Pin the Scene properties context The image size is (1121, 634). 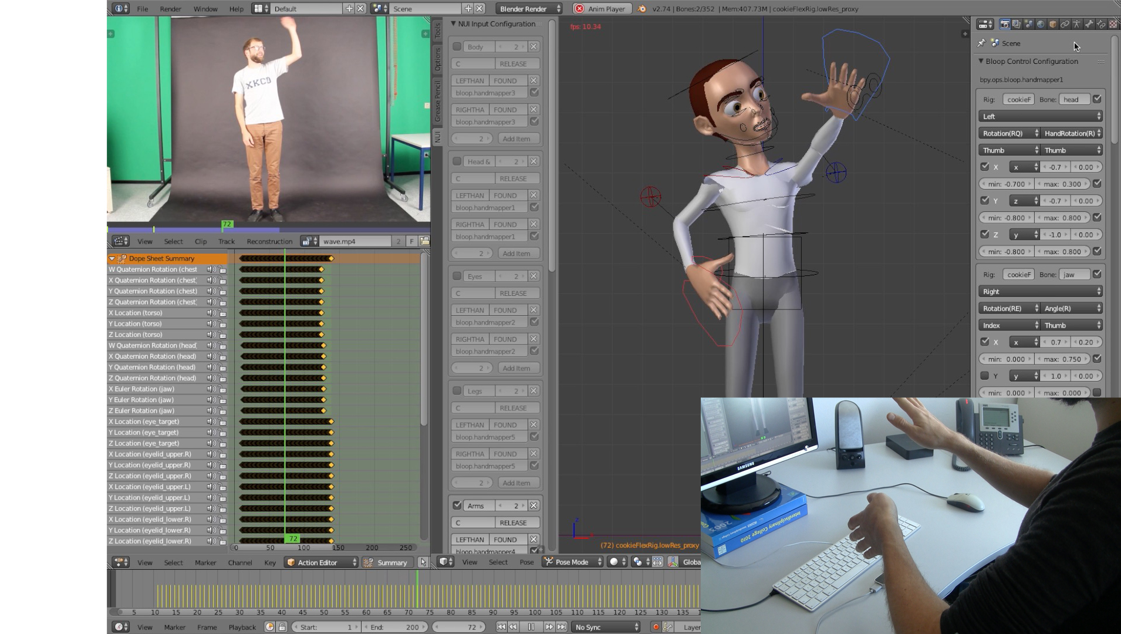coord(981,43)
